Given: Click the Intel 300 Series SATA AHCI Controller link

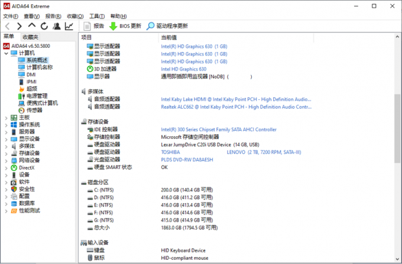Looking at the screenshot, I should (218, 129).
